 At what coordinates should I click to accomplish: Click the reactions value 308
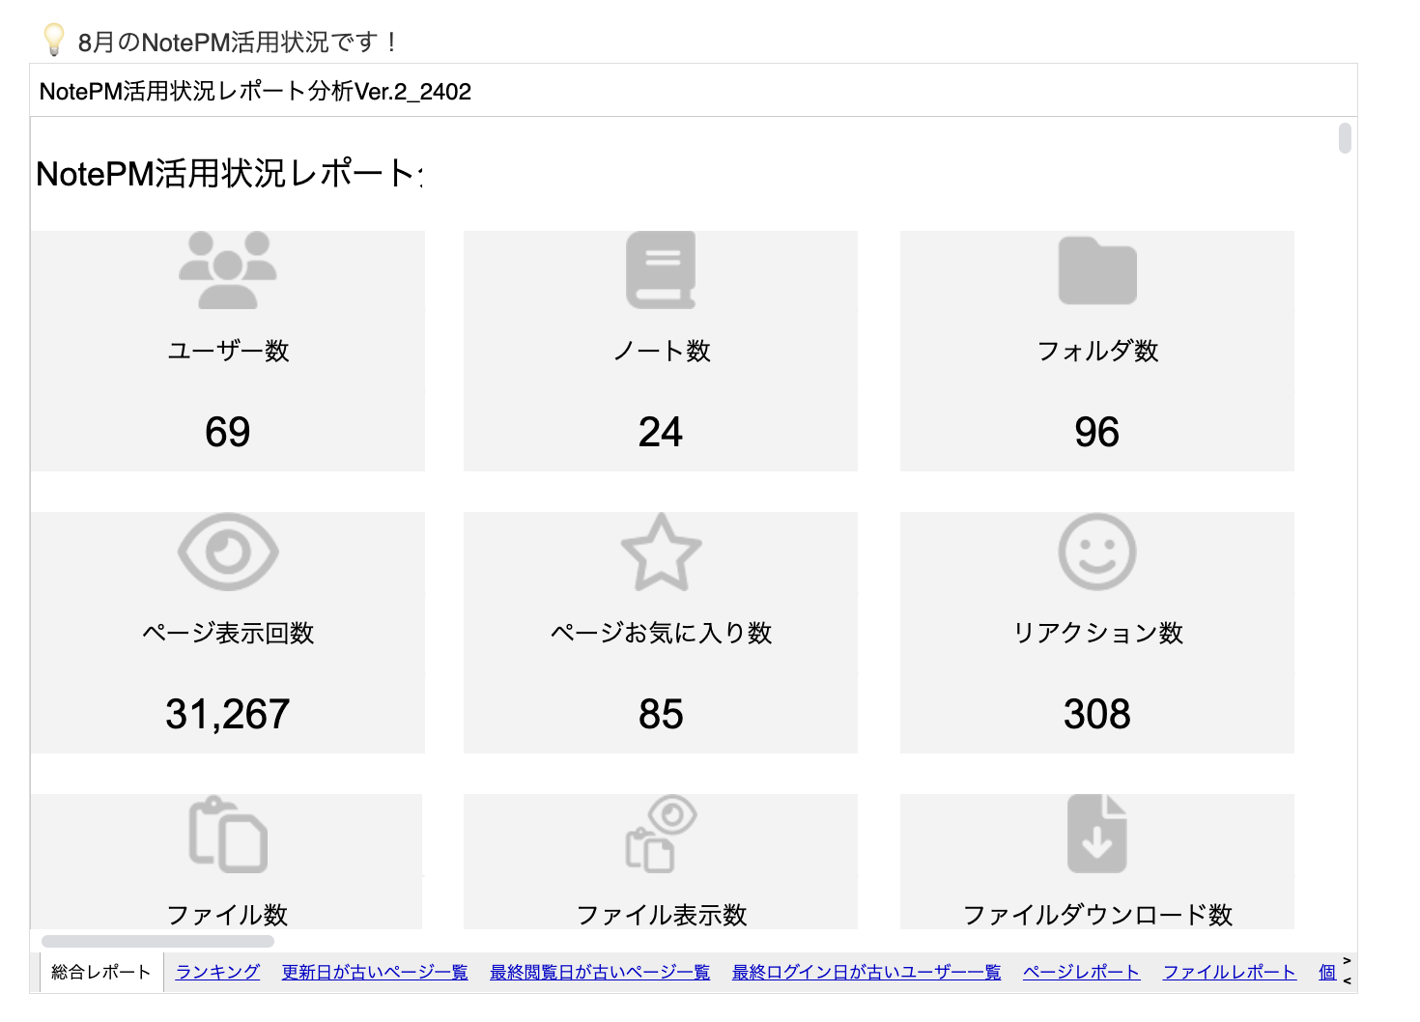(x=1097, y=714)
